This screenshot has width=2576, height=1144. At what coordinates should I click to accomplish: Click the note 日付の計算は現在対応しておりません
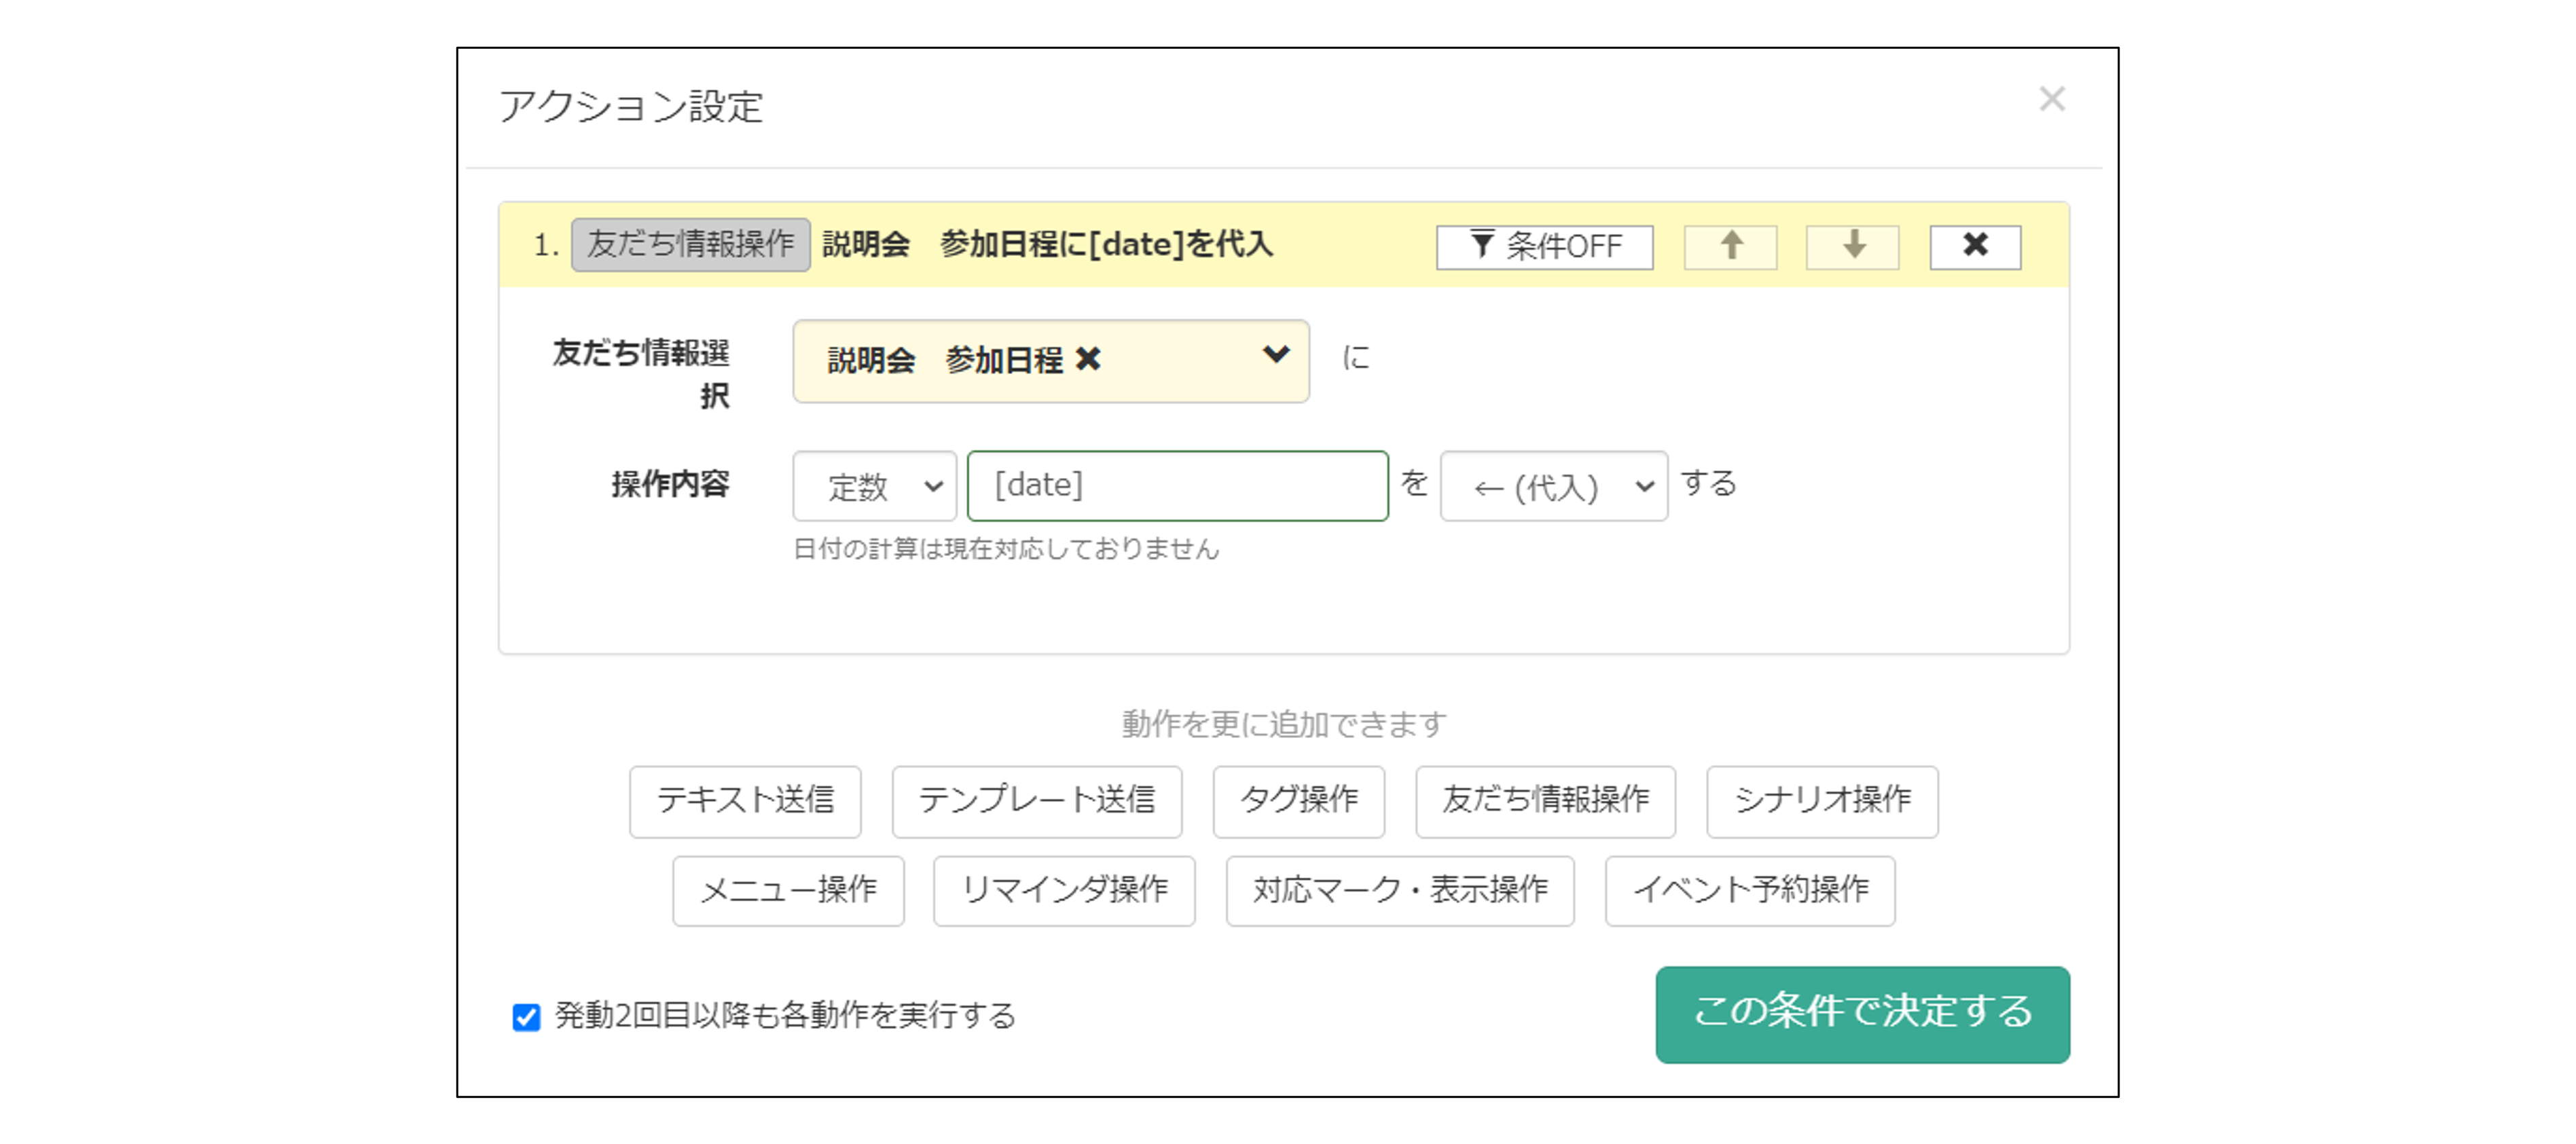[1006, 549]
